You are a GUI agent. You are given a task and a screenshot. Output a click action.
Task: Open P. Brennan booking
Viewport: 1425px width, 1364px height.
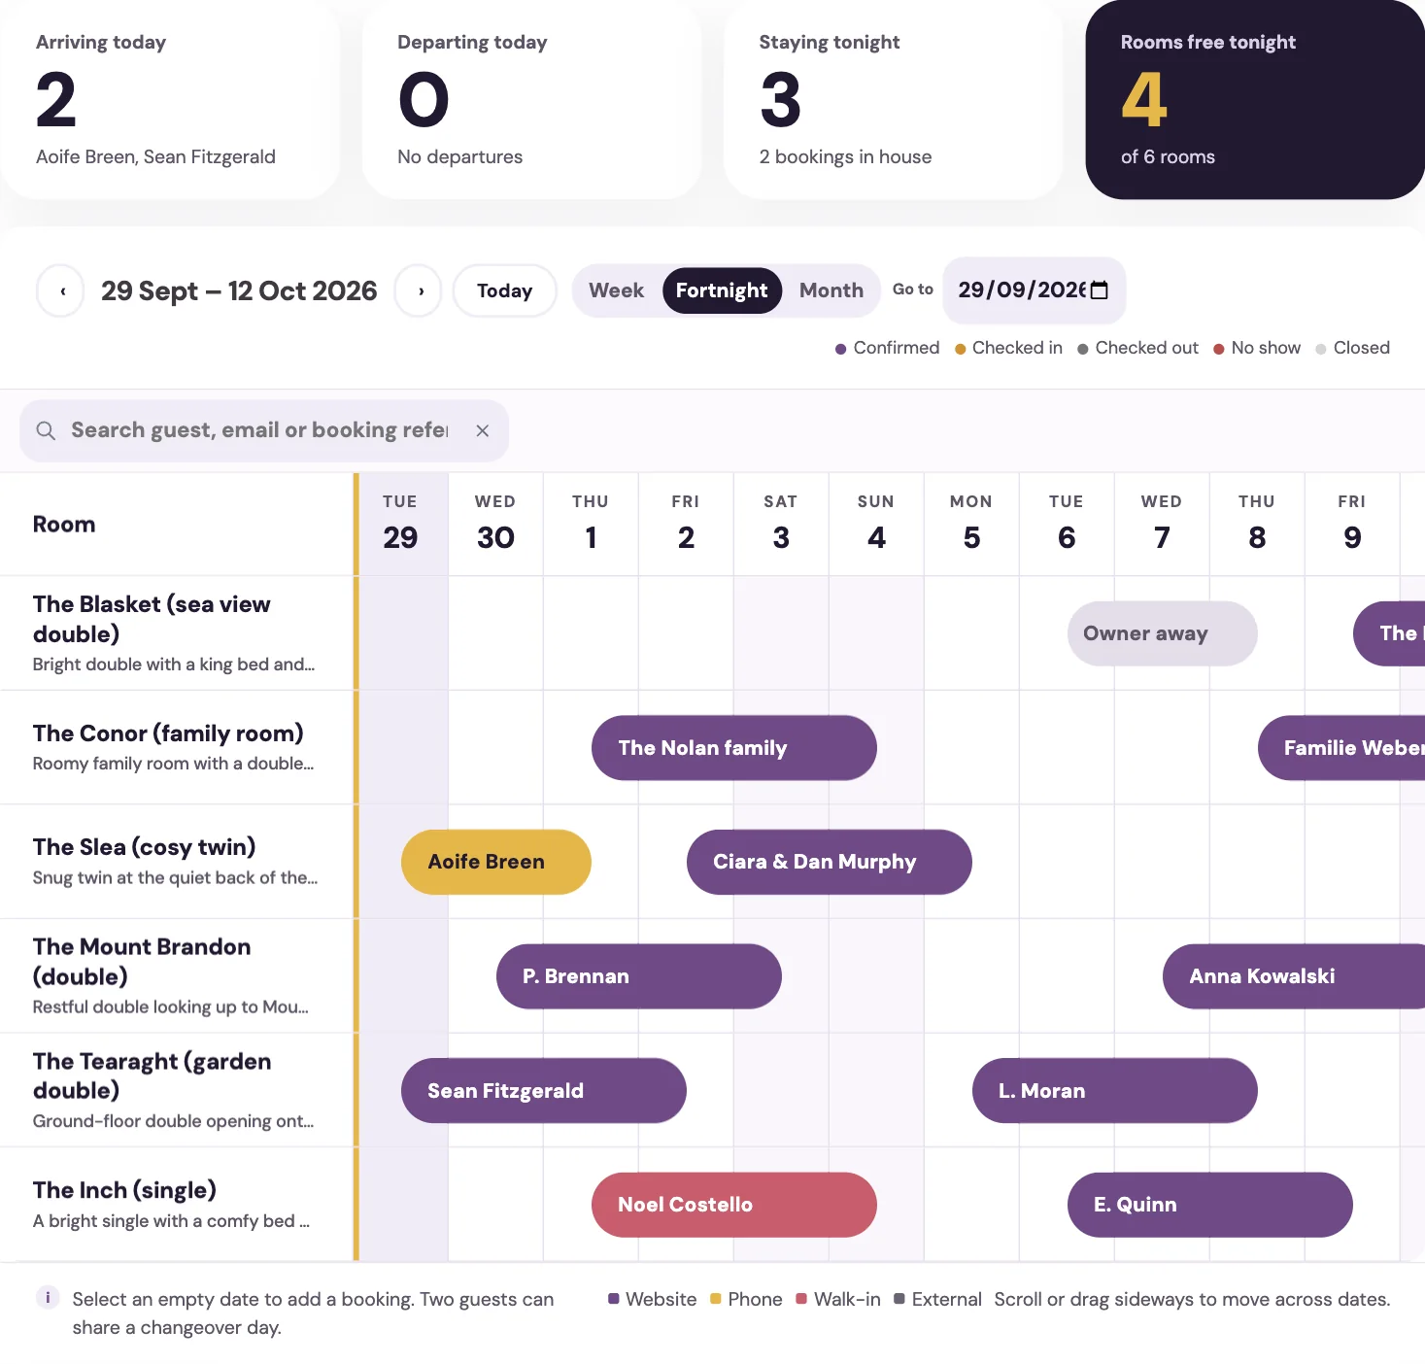pos(639,976)
